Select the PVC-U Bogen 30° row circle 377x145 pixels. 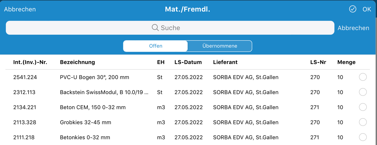(x=363, y=77)
